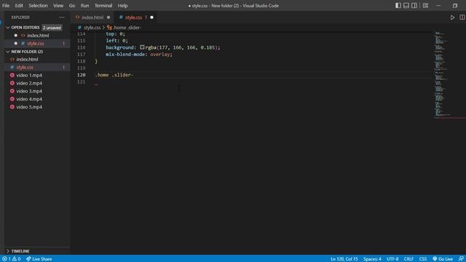Change indentation via Spaces: 4
Image resolution: width=466 pixels, height=262 pixels.
[x=372, y=259]
